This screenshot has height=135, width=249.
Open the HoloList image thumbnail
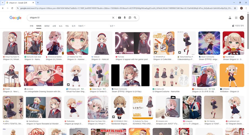[102, 43]
